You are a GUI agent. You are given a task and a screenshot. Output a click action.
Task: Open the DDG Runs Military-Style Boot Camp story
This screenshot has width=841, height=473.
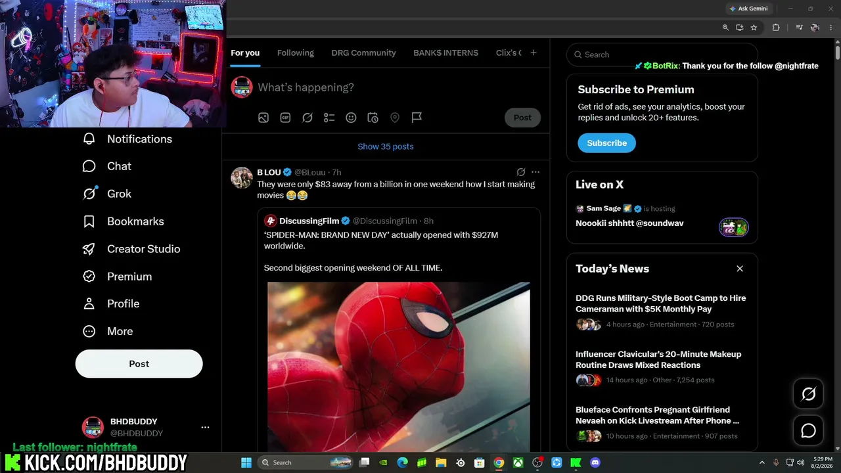(661, 304)
